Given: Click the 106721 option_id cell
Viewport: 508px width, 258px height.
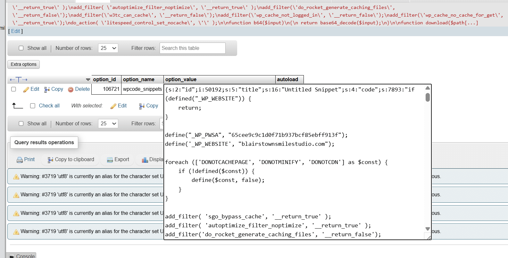Looking at the screenshot, I should pyautogui.click(x=106, y=89).
